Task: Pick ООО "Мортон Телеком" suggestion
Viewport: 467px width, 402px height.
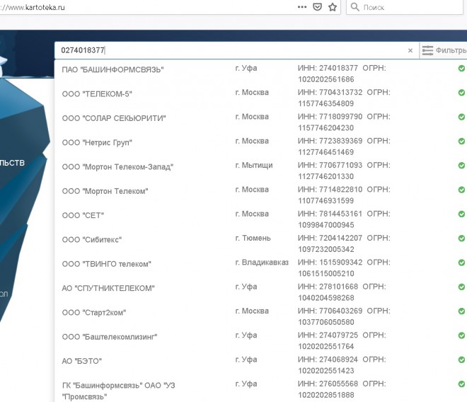Action: click(x=105, y=191)
